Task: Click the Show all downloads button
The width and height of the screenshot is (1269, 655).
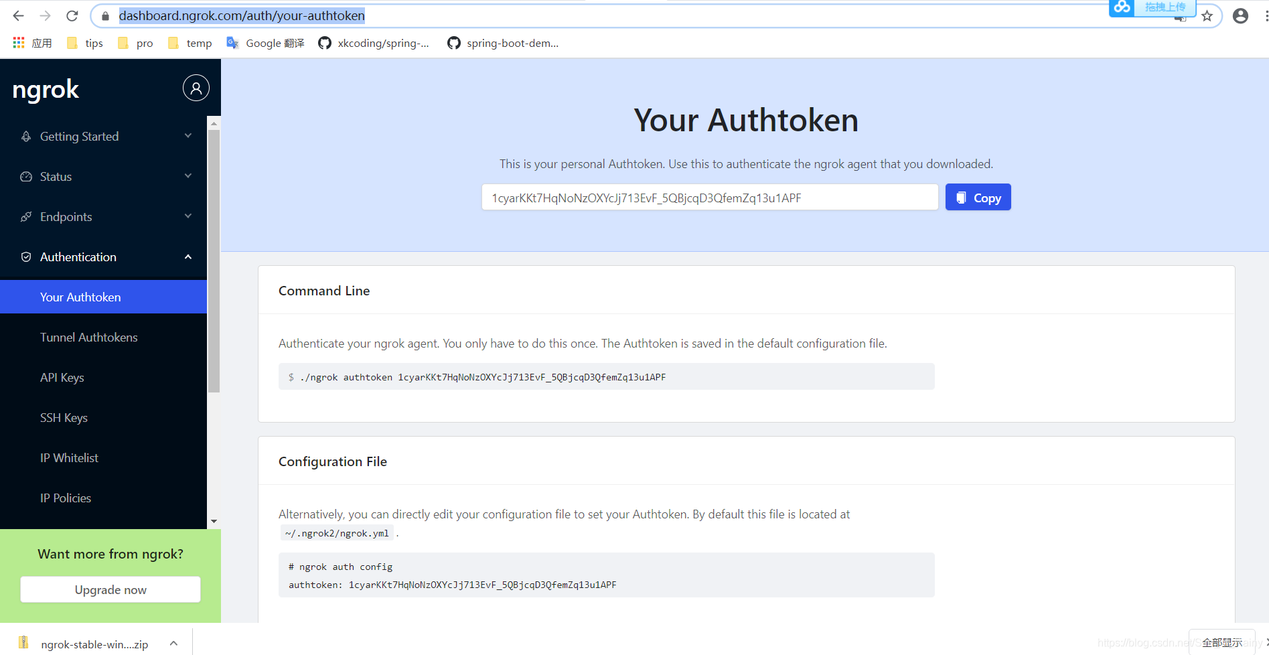Action: [1221, 642]
